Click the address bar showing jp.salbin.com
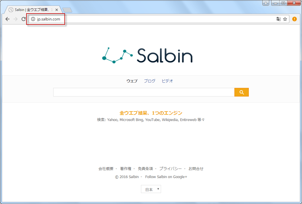Image resolution: width=302 pixels, height=204 pixels. coord(159,19)
